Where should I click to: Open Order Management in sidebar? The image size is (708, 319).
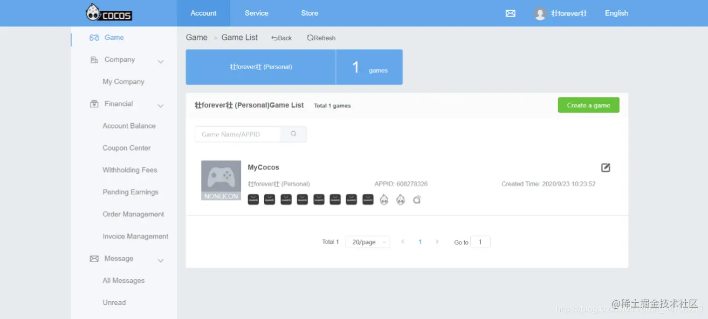[133, 214]
